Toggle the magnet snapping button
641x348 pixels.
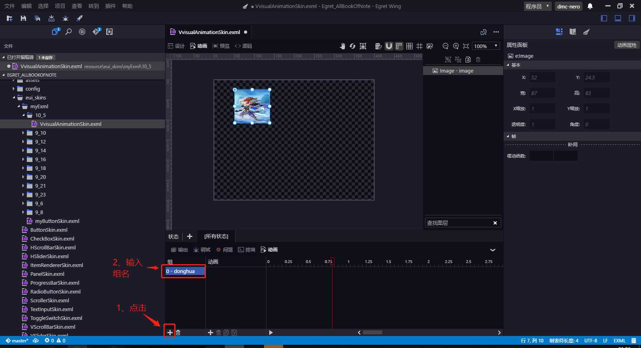coord(389,46)
